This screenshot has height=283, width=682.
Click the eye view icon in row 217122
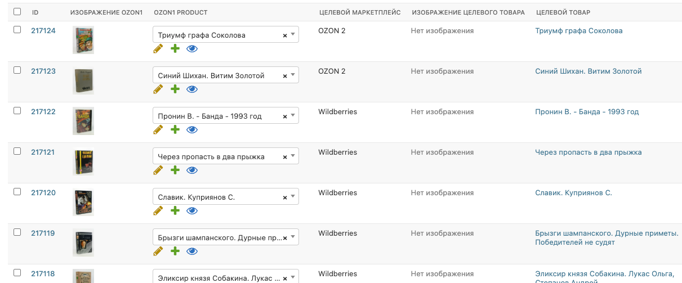pos(192,130)
